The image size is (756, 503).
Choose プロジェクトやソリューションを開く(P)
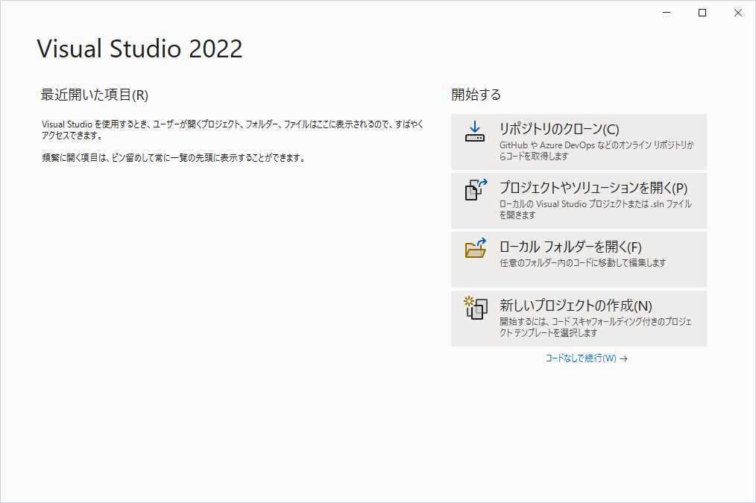pos(593,187)
